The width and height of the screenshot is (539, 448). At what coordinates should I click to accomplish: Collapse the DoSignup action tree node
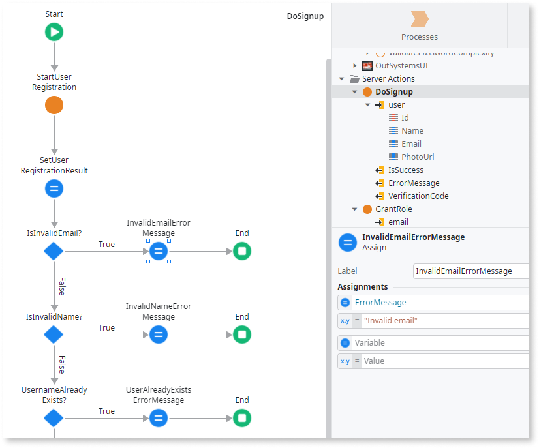click(x=355, y=92)
